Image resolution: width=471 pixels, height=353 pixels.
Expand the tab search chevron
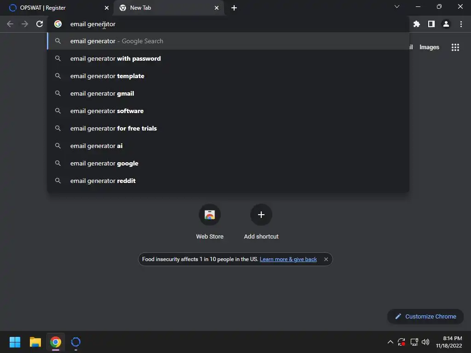[x=397, y=6]
